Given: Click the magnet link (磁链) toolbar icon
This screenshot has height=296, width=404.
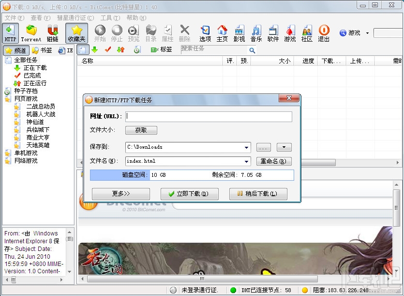Looking at the screenshot, I should point(53,33).
